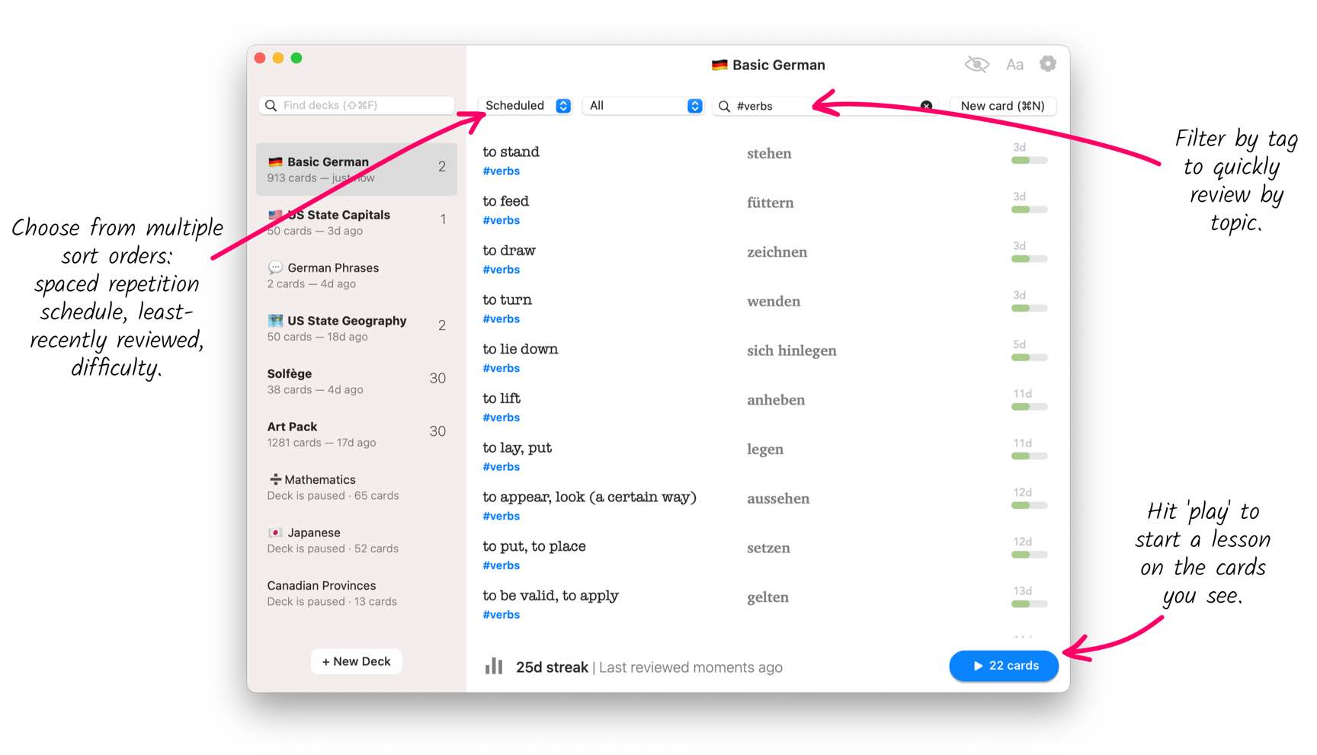Click the Mathematics deck division icon
This screenshot has width=1317, height=755.
[x=275, y=479]
